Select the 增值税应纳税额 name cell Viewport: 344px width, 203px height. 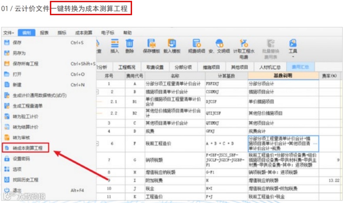[x=175, y=172]
